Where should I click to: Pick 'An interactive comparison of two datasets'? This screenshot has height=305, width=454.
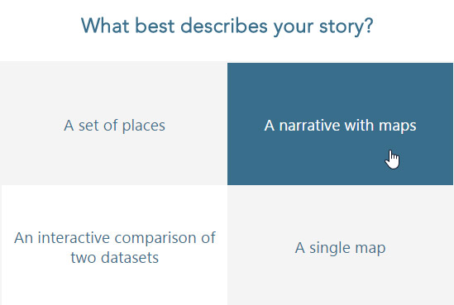[114, 245]
